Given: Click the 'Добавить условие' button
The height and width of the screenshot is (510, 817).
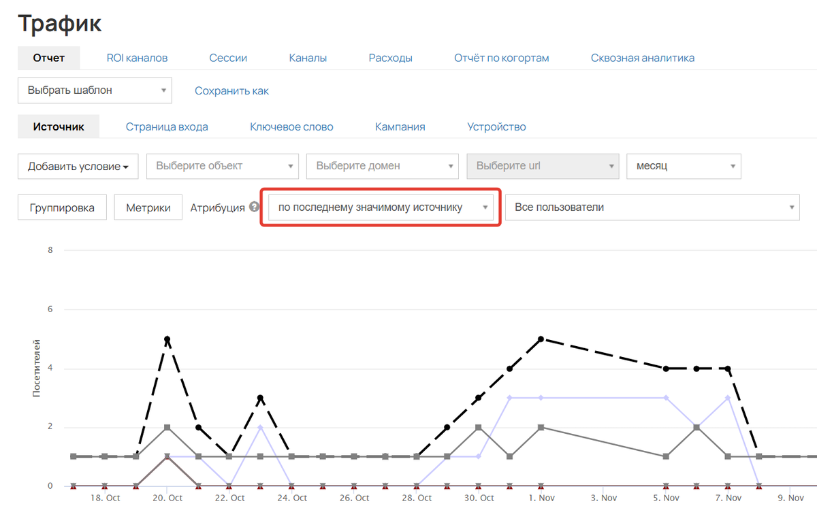Looking at the screenshot, I should point(78,167).
